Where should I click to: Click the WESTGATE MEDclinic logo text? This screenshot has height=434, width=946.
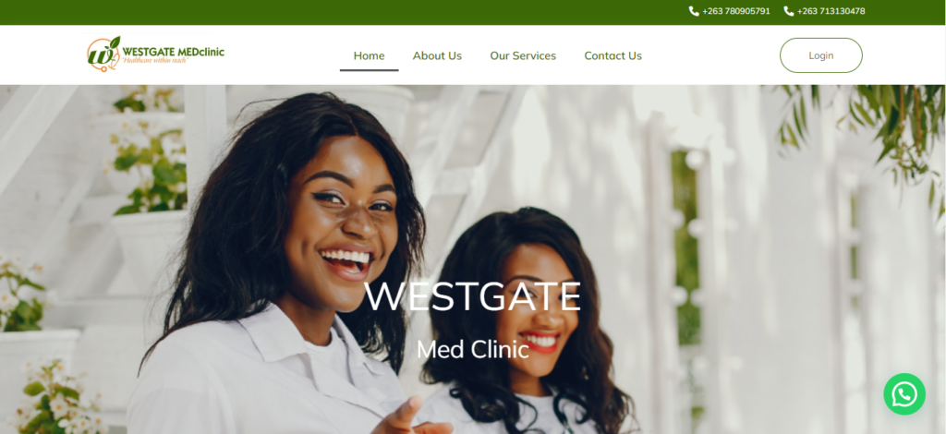tap(173, 51)
